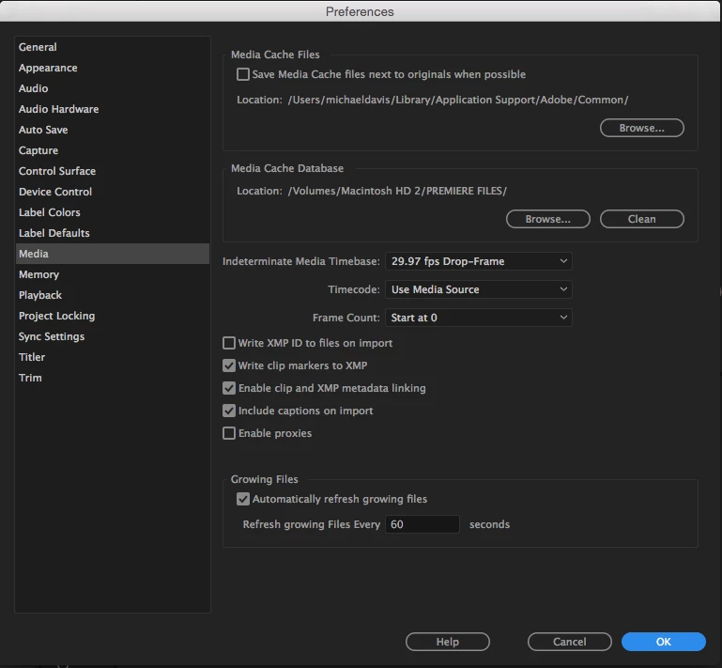Toggle Write XMP ID to files on import
Viewport: 722px width, 668px height.
pyautogui.click(x=229, y=343)
